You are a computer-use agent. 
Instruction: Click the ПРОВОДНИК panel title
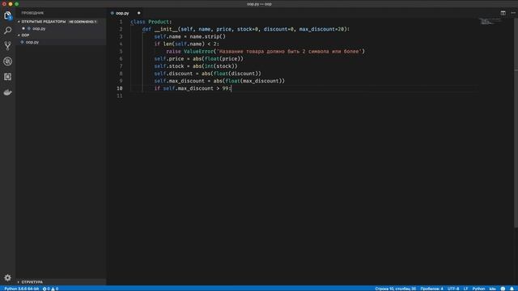pos(32,13)
